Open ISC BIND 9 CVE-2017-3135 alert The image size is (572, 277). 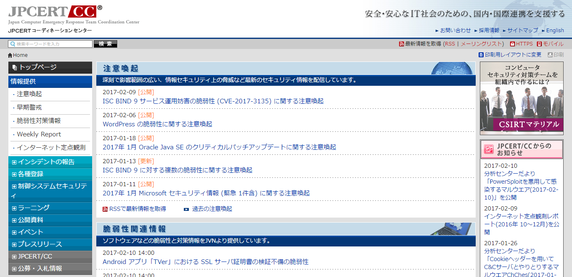(x=213, y=101)
